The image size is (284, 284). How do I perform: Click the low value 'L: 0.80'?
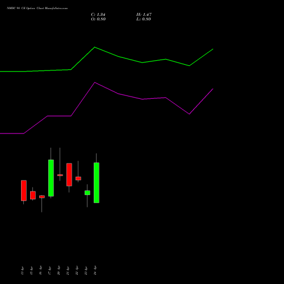(x=144, y=19)
